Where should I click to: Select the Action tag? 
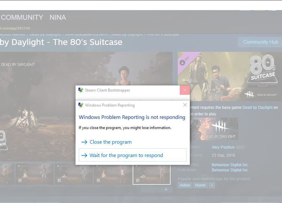click(185, 185)
